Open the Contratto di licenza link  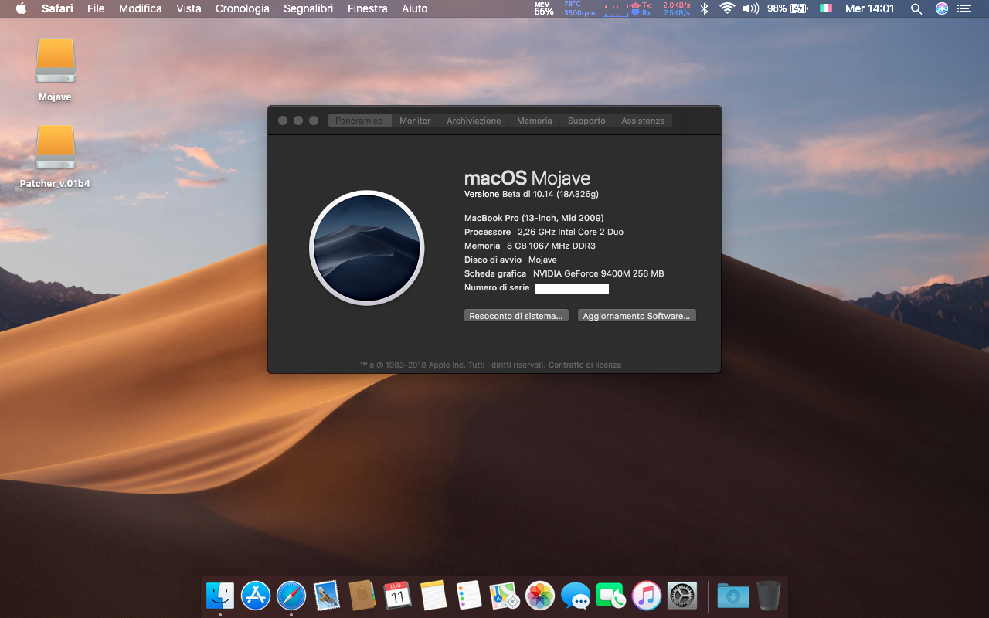point(585,365)
